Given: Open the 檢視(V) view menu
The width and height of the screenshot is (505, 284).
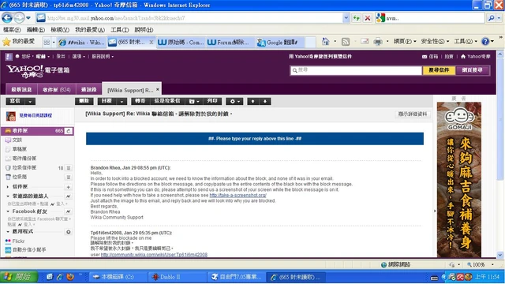Looking at the screenshot, I should (60, 30).
